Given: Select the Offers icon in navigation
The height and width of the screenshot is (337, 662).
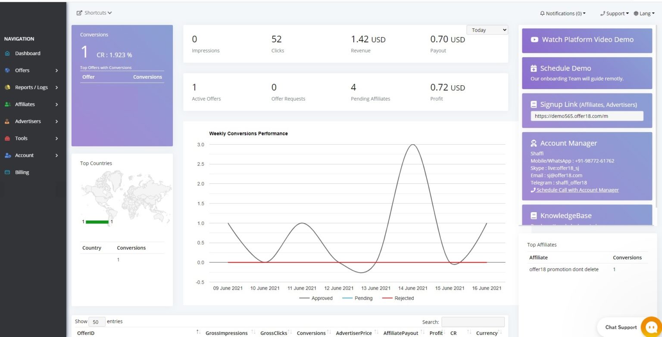Looking at the screenshot, I should (x=7, y=70).
